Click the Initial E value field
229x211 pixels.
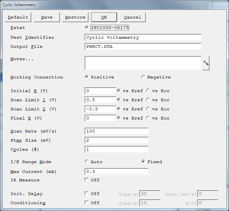[100, 91]
